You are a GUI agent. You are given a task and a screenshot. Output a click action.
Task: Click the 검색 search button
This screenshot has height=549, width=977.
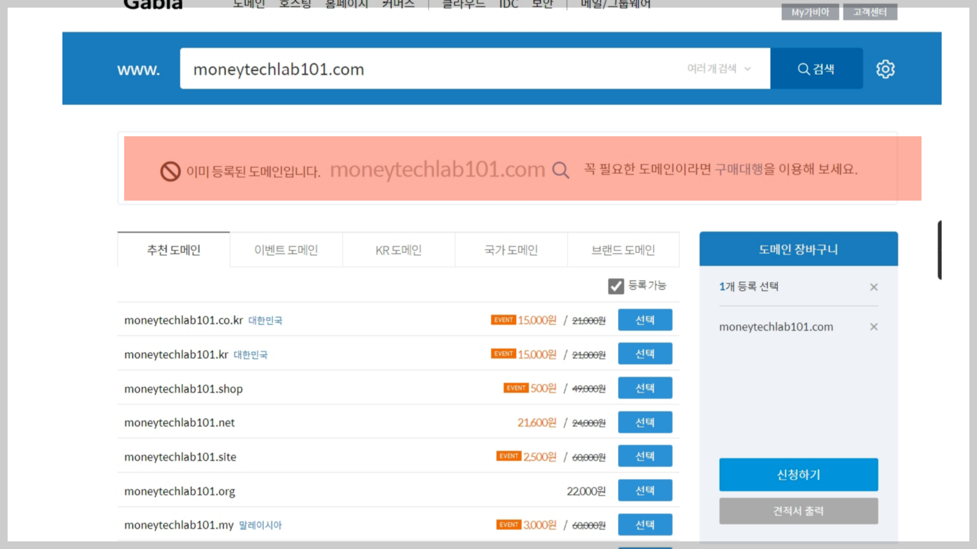pos(816,69)
